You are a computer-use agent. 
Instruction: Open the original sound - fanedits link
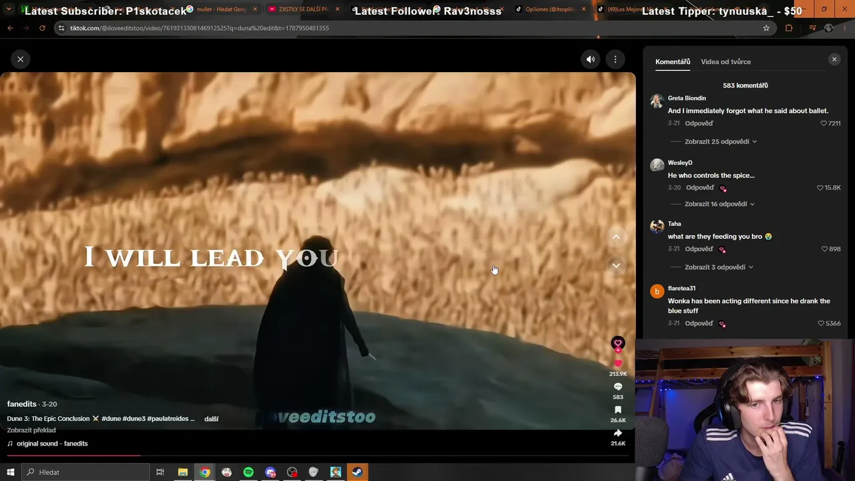[52, 444]
